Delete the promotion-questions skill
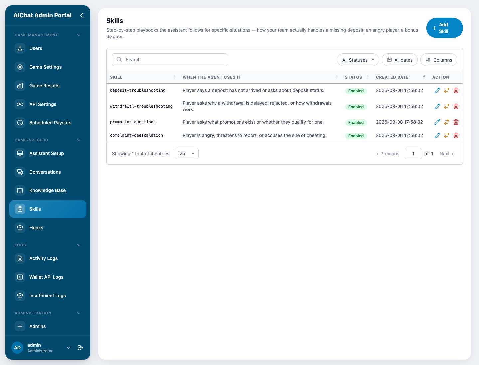The image size is (479, 365). 456,122
